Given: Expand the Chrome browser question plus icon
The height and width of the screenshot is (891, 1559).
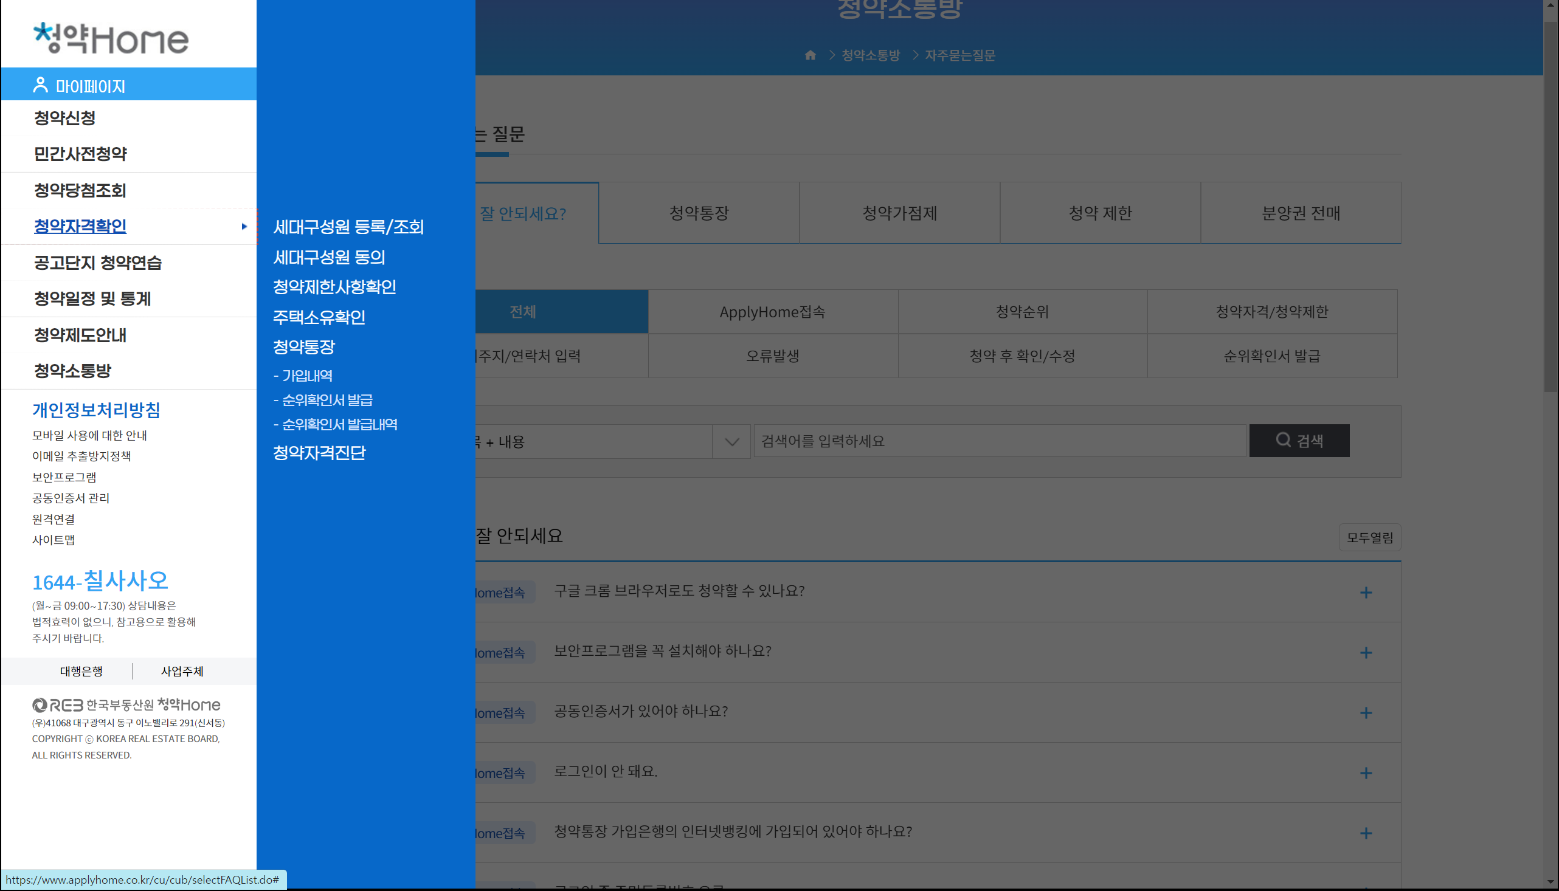Looking at the screenshot, I should point(1366,593).
